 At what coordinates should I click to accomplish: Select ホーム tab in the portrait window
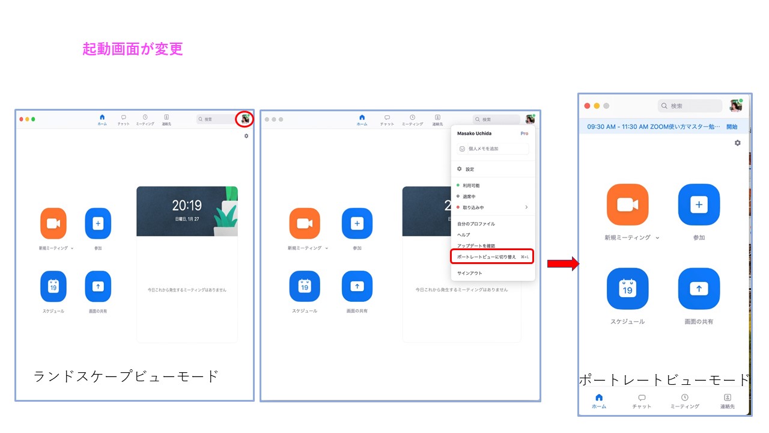click(599, 402)
